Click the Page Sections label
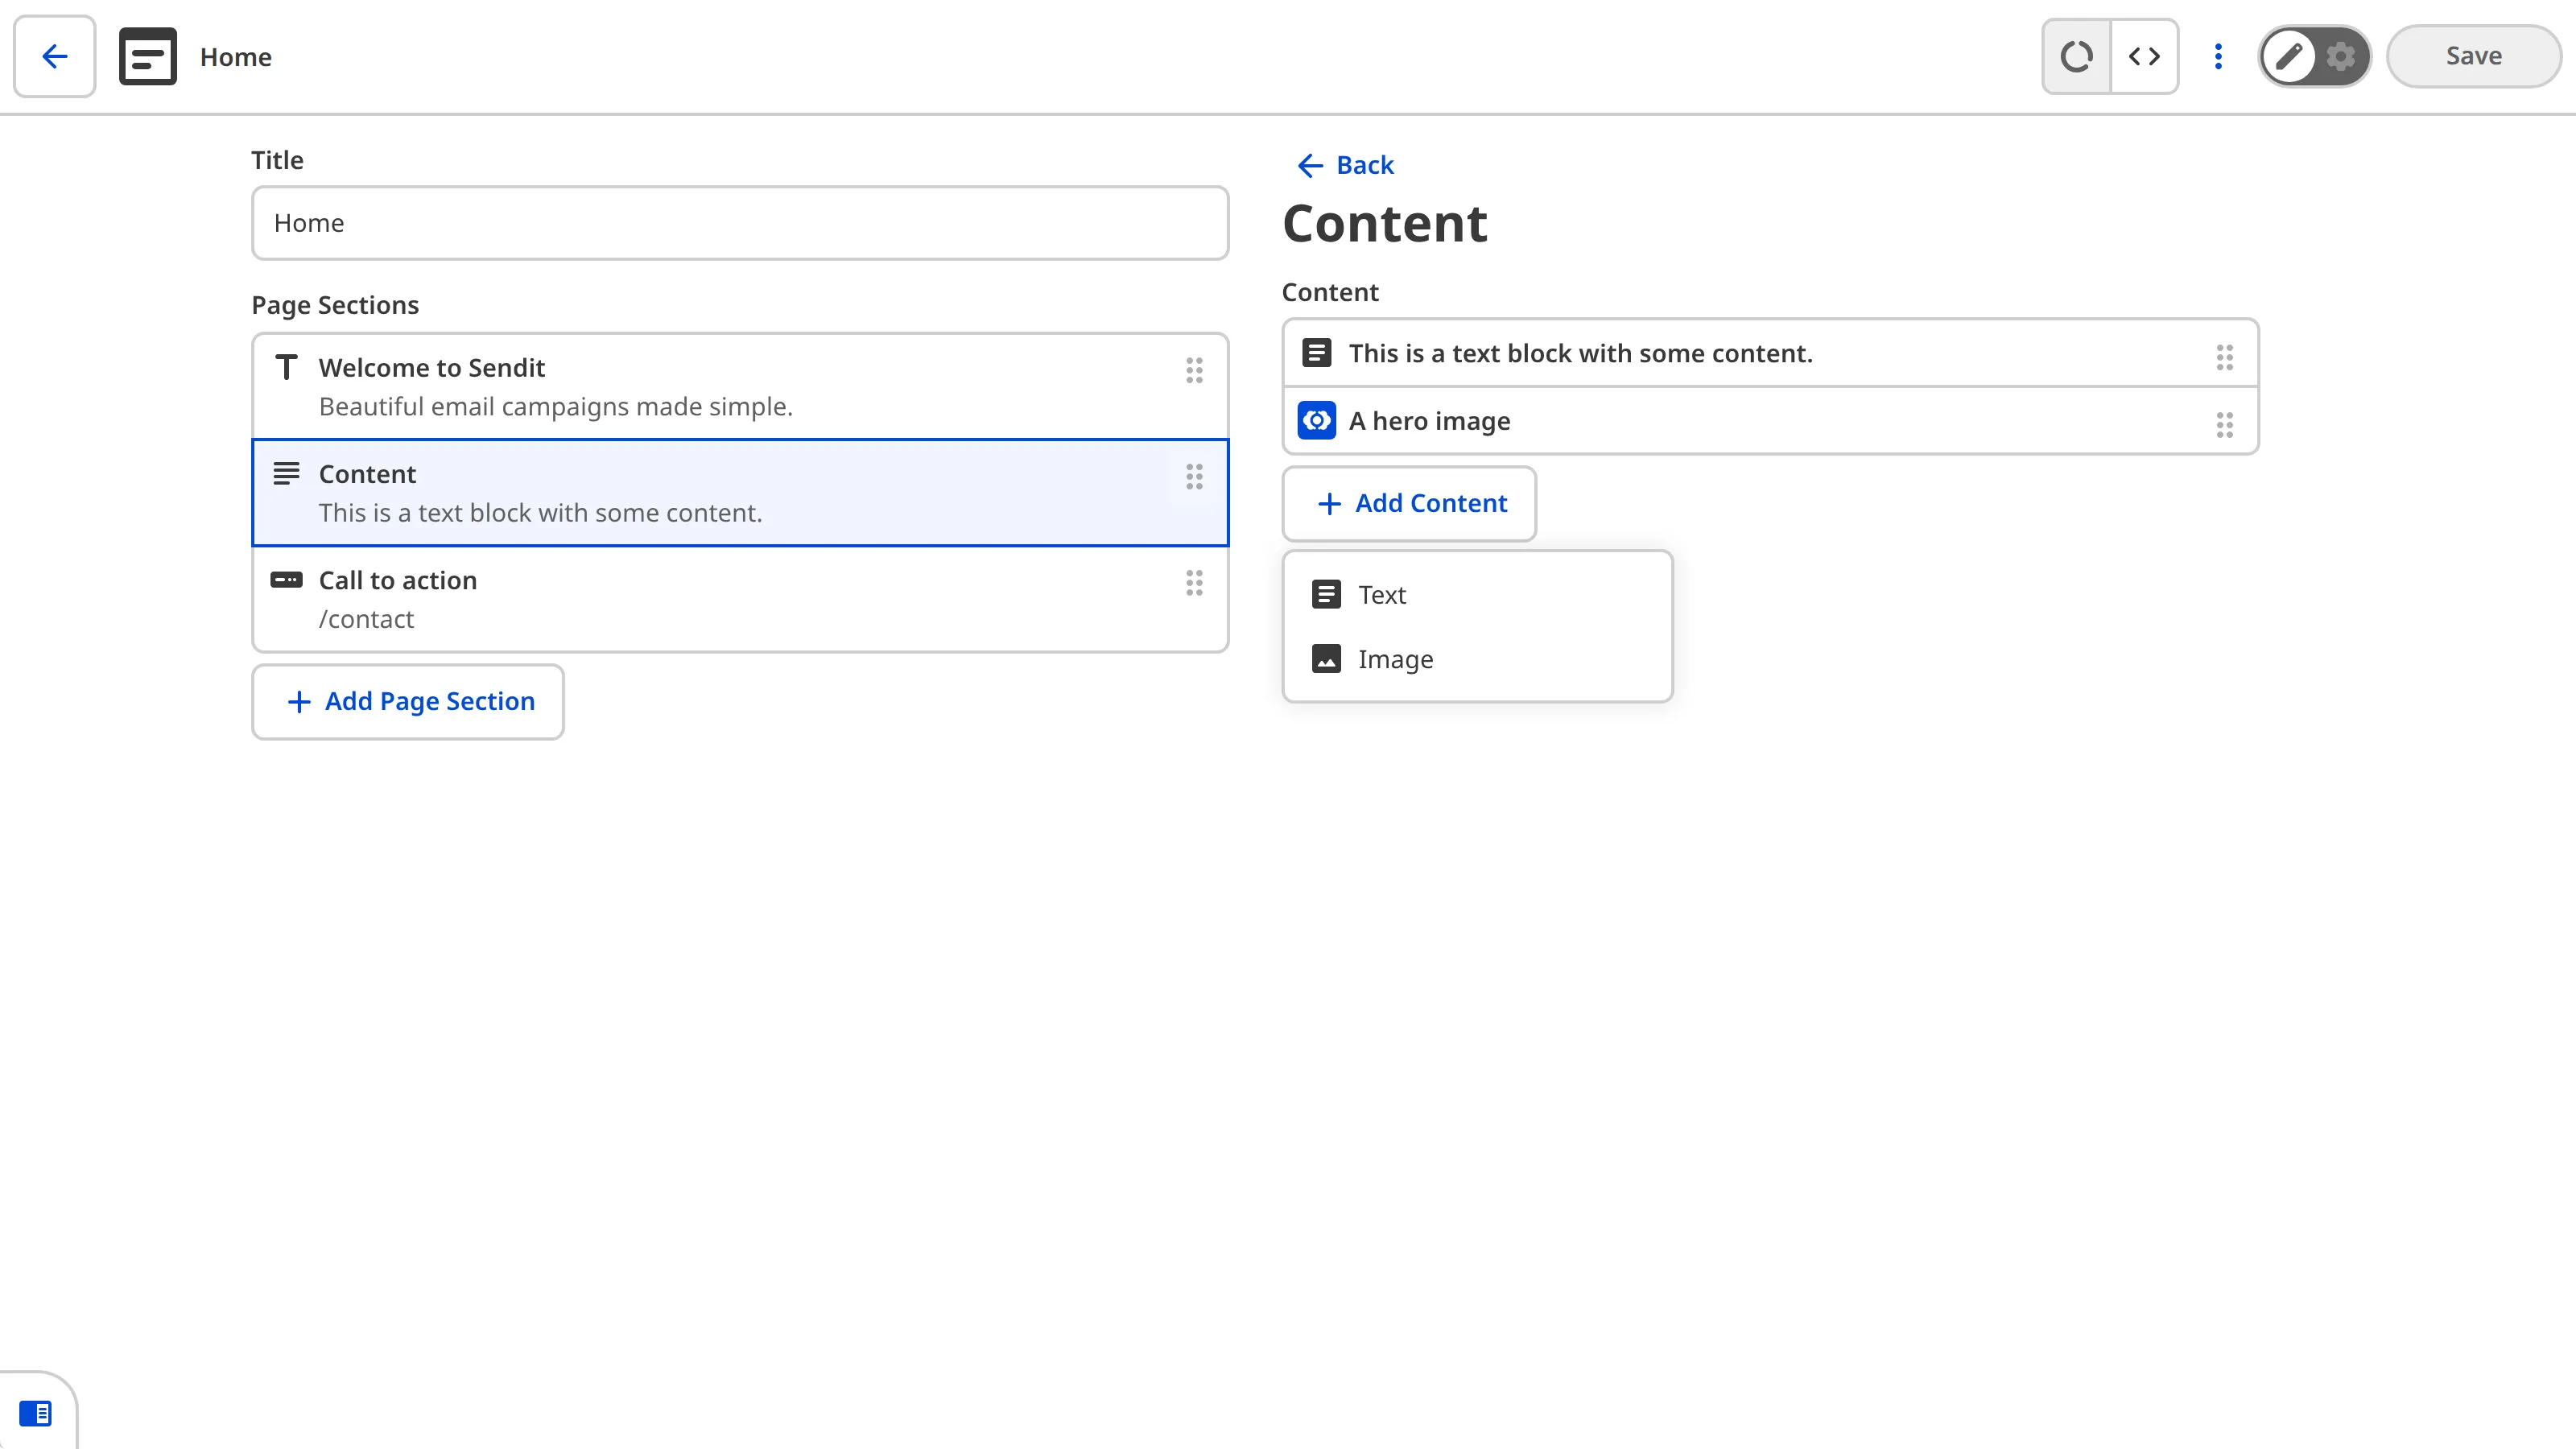Viewport: 2576px width, 1449px height. pos(335,305)
